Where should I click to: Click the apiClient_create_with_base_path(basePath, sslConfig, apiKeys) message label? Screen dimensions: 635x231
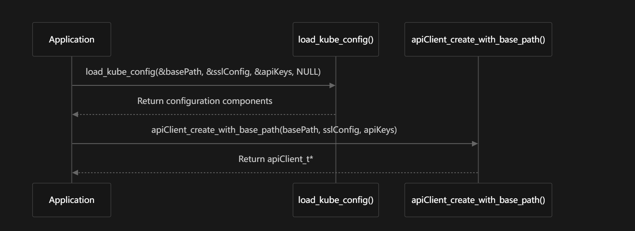point(274,130)
